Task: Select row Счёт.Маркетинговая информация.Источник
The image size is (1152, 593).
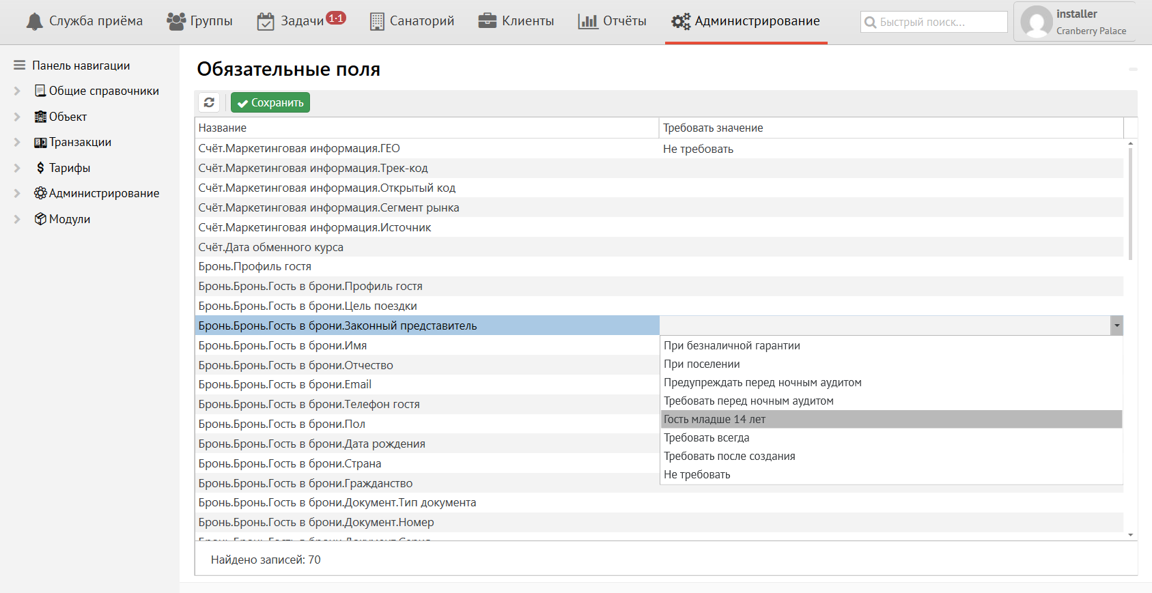Action: tap(659, 227)
